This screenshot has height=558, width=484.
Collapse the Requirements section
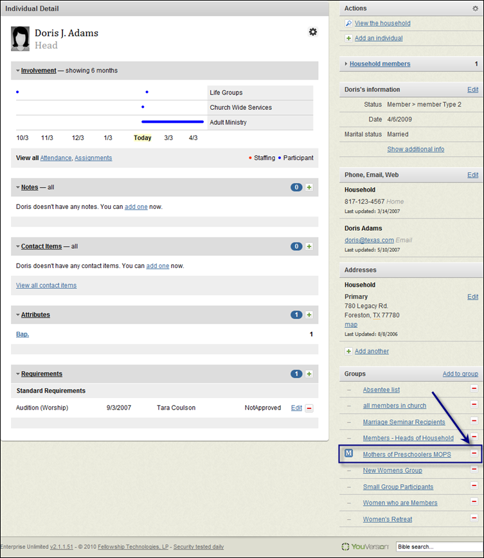pyautogui.click(x=18, y=373)
